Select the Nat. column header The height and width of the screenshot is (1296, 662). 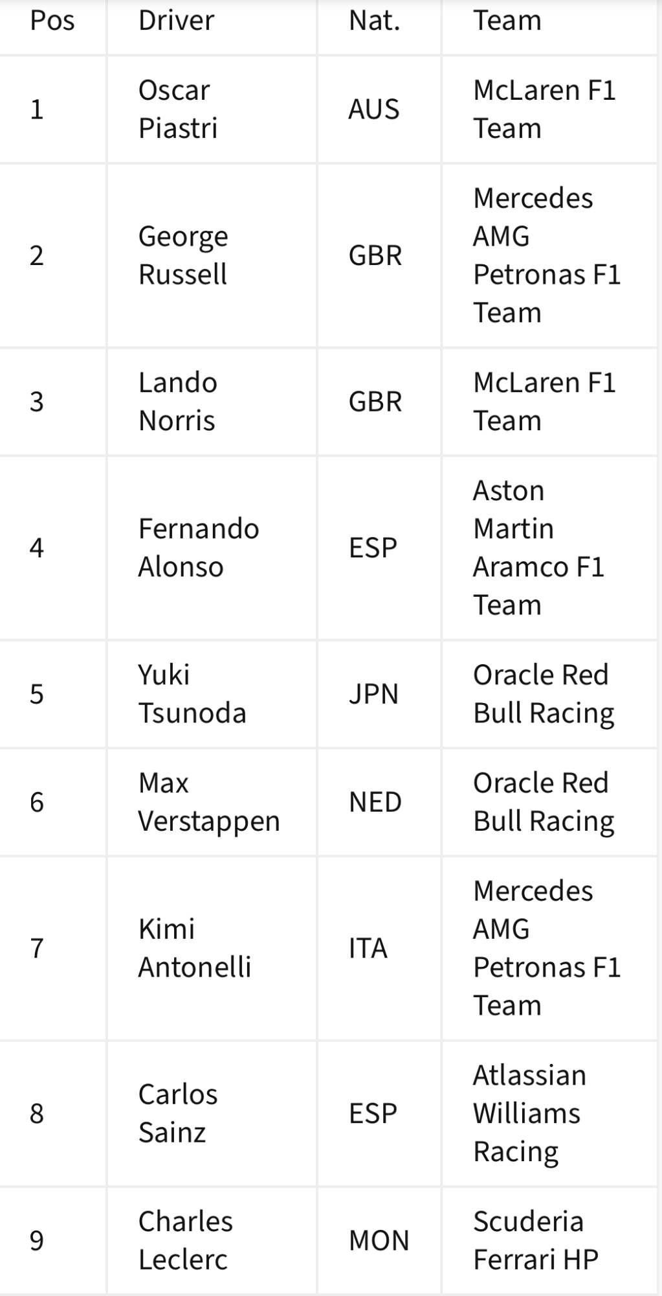(x=375, y=21)
